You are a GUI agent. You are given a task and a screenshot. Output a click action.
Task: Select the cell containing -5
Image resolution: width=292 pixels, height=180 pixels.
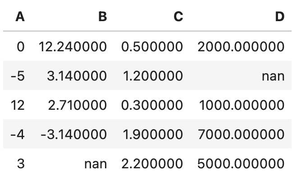click(x=18, y=76)
